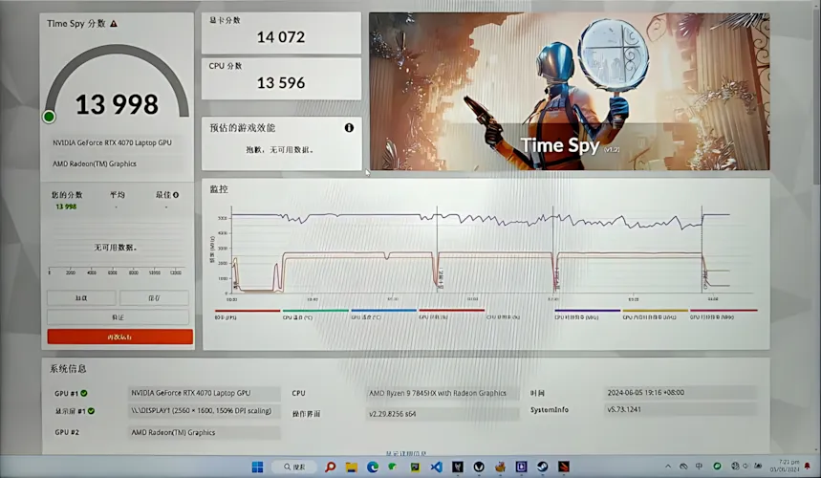The width and height of the screenshot is (821, 478).
Task: Click the orange compare online results button
Action: coord(119,337)
